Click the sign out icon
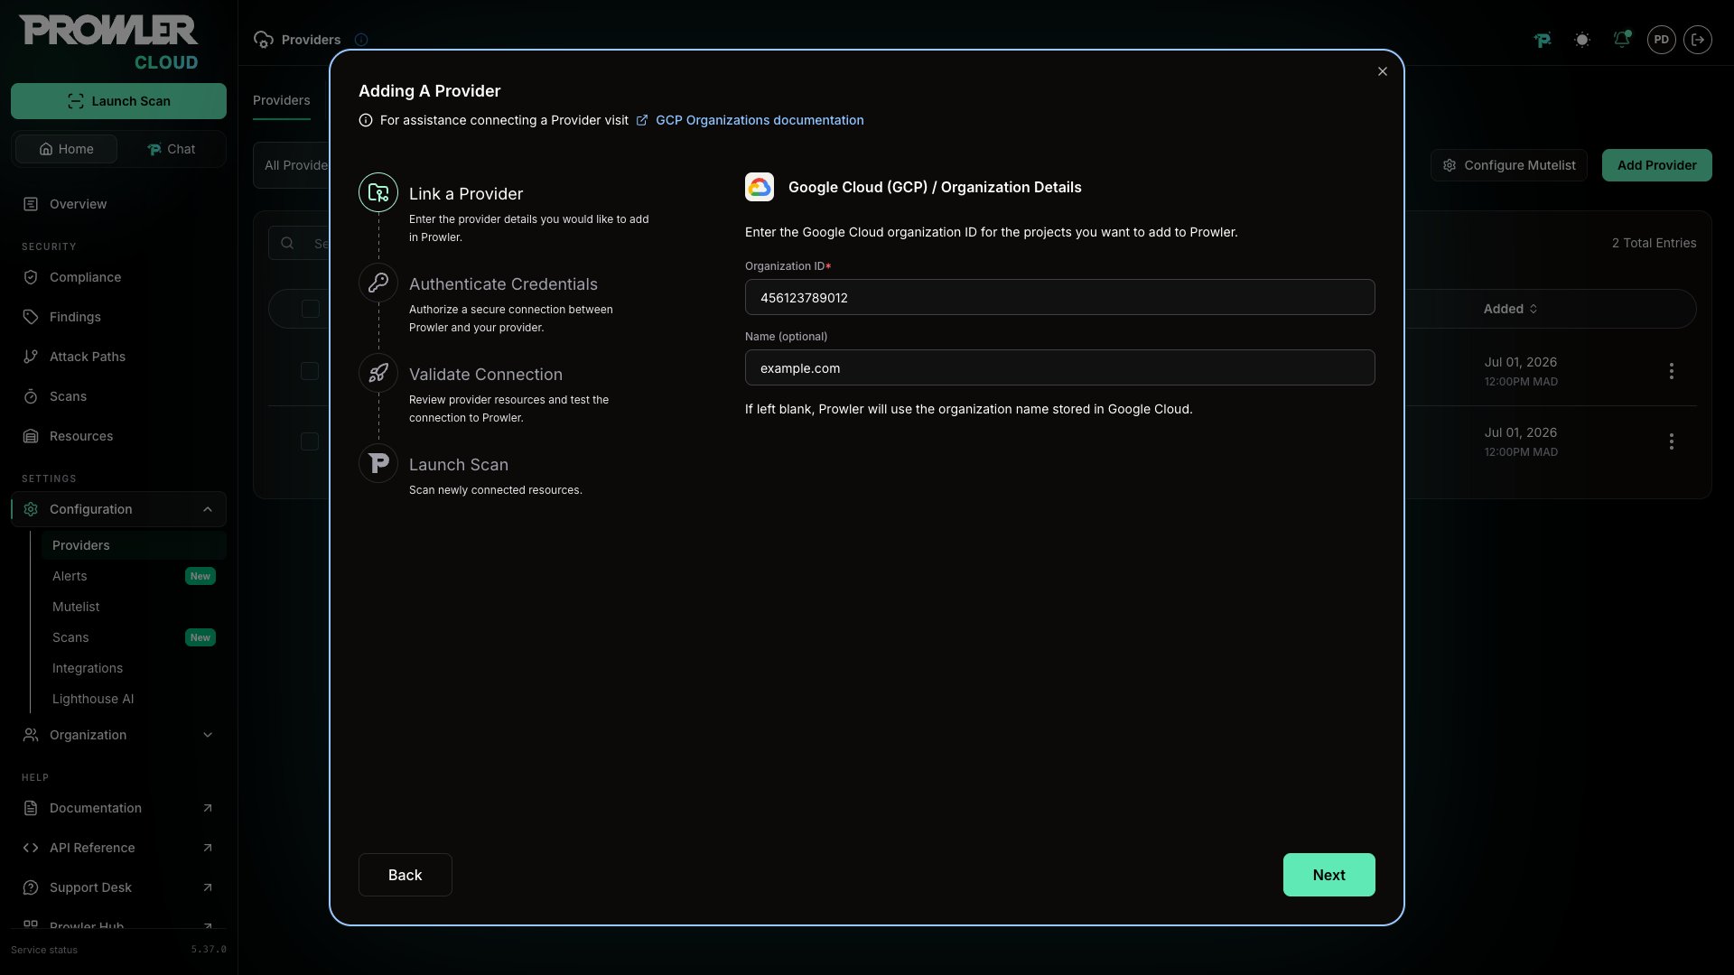The image size is (1734, 975). tap(1698, 40)
